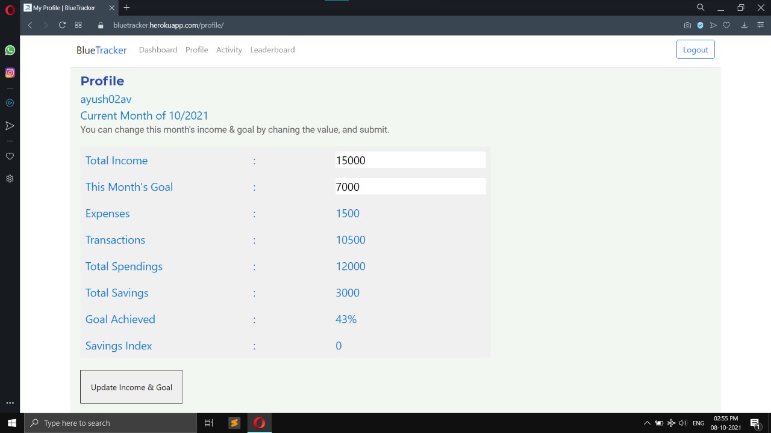Click the Opera icon on the taskbar
Screen dimensions: 771x433
tap(259, 423)
